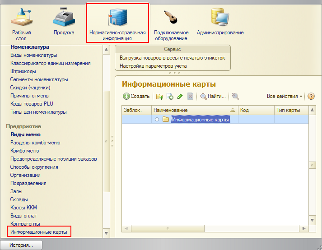Click the copy item icon in toolbar
This screenshot has width=322, height=250.
tap(170, 96)
